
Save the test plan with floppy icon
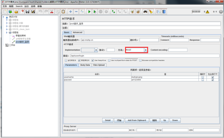[27, 12]
